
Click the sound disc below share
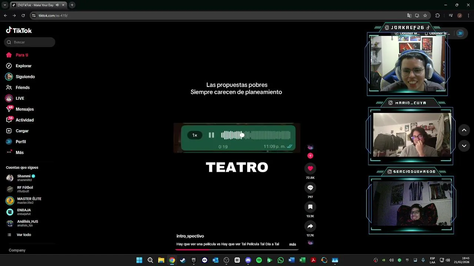coord(310,243)
